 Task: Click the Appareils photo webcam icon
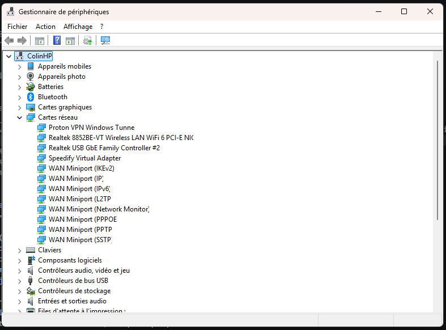(x=30, y=77)
